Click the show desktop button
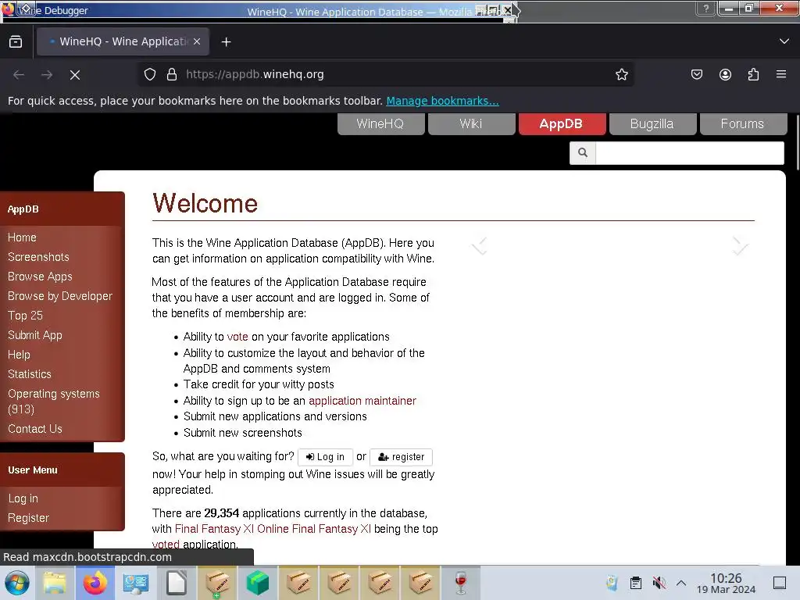Image resolution: width=800 pixels, height=600 pixels. point(780,583)
